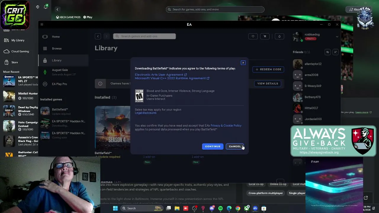Image resolution: width=379 pixels, height=213 pixels.
Task: Open Mistfall Hunter in Most Recent
Action: click(x=20, y=96)
